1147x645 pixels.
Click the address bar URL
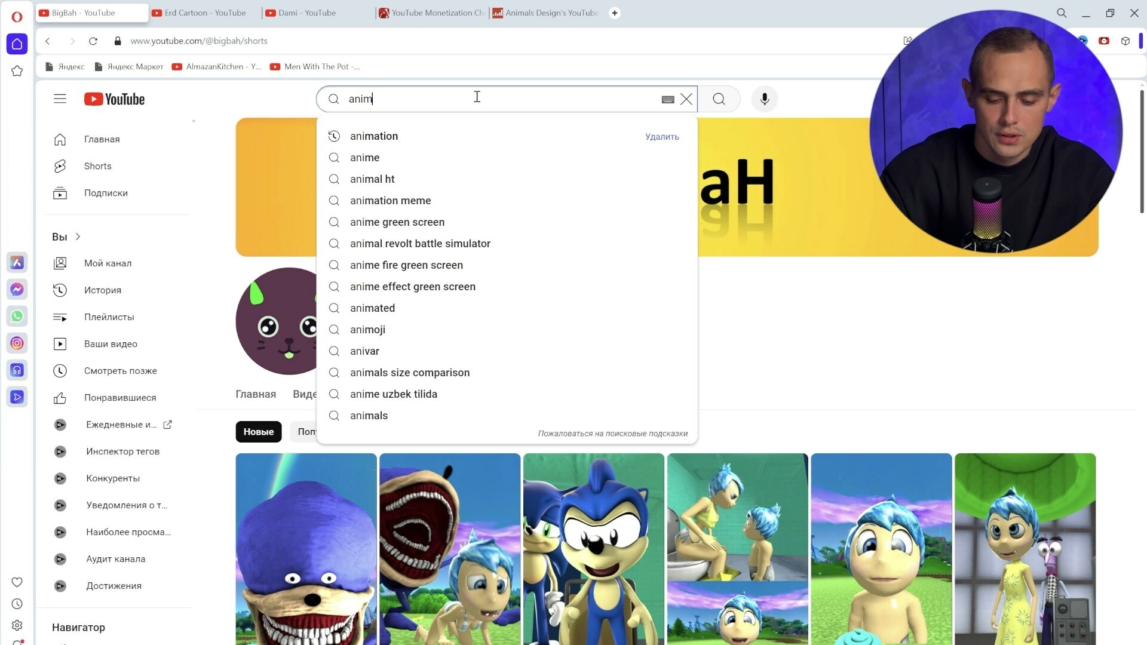pyautogui.click(x=199, y=41)
